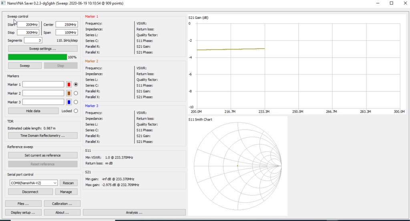The height and width of the screenshot is (221, 410).
Task: Click the Segments count field
Action: pyautogui.click(x=33, y=40)
